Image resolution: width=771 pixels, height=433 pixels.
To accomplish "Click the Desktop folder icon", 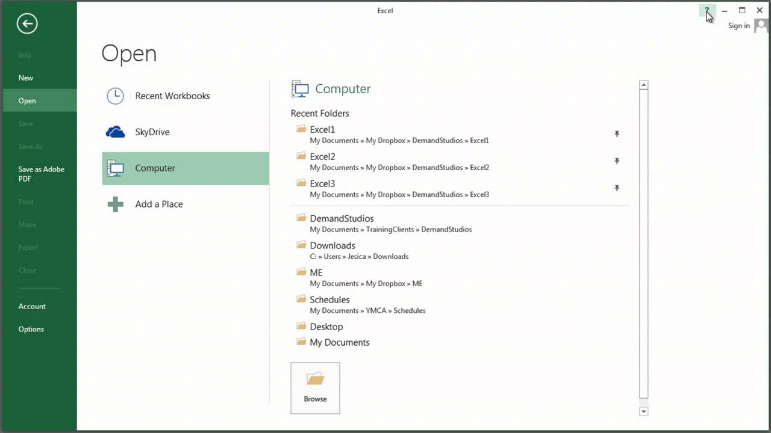I will point(301,326).
